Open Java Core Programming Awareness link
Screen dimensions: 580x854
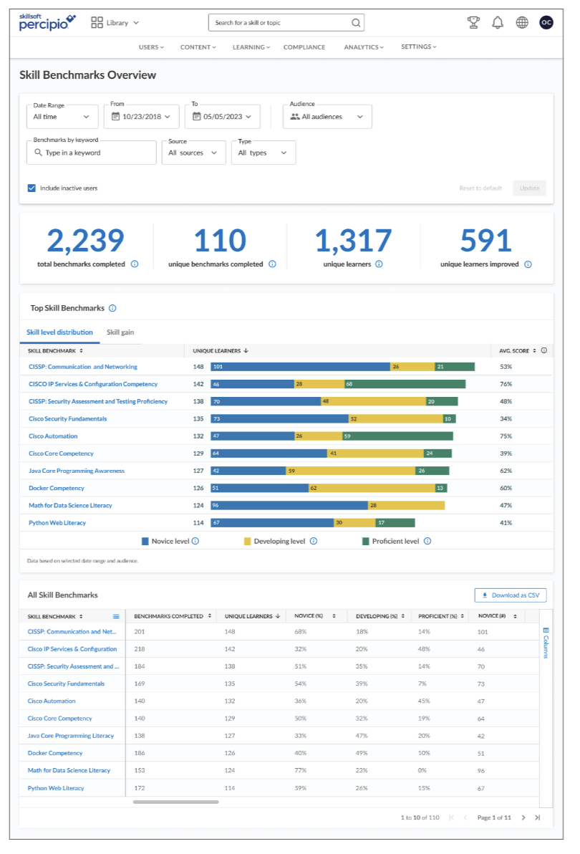pos(76,471)
